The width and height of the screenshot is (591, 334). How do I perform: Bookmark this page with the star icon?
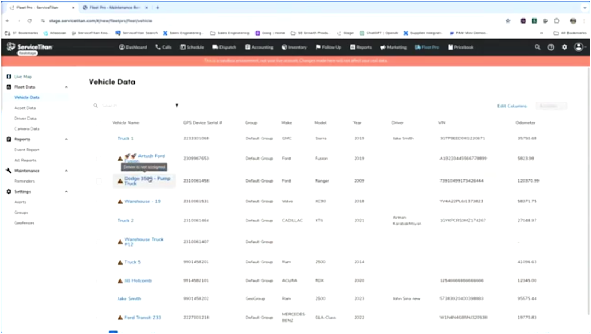pos(508,21)
